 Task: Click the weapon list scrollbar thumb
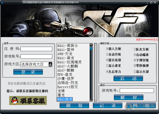click(x=91, y=48)
